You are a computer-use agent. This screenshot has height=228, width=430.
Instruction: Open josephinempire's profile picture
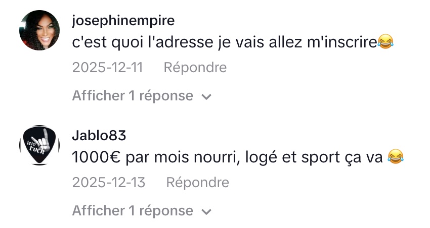[39, 31]
